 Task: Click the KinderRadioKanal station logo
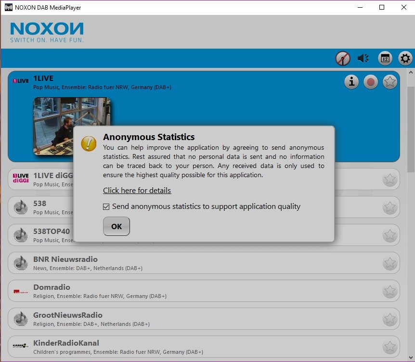[21, 346]
